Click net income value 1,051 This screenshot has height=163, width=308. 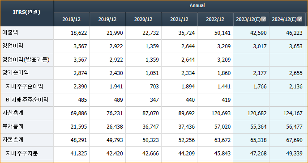point(152,73)
